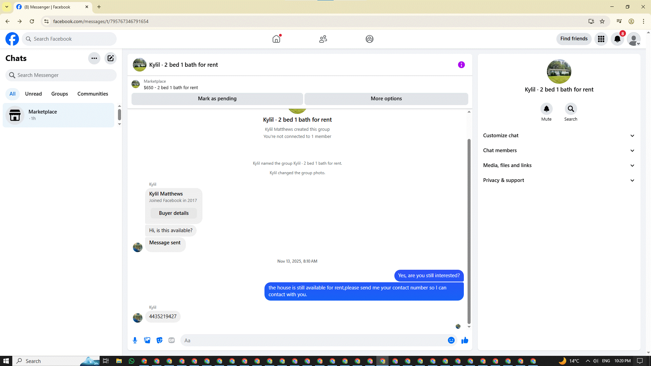
Task: Open Chrome's three-dot menu
Action: 644,21
